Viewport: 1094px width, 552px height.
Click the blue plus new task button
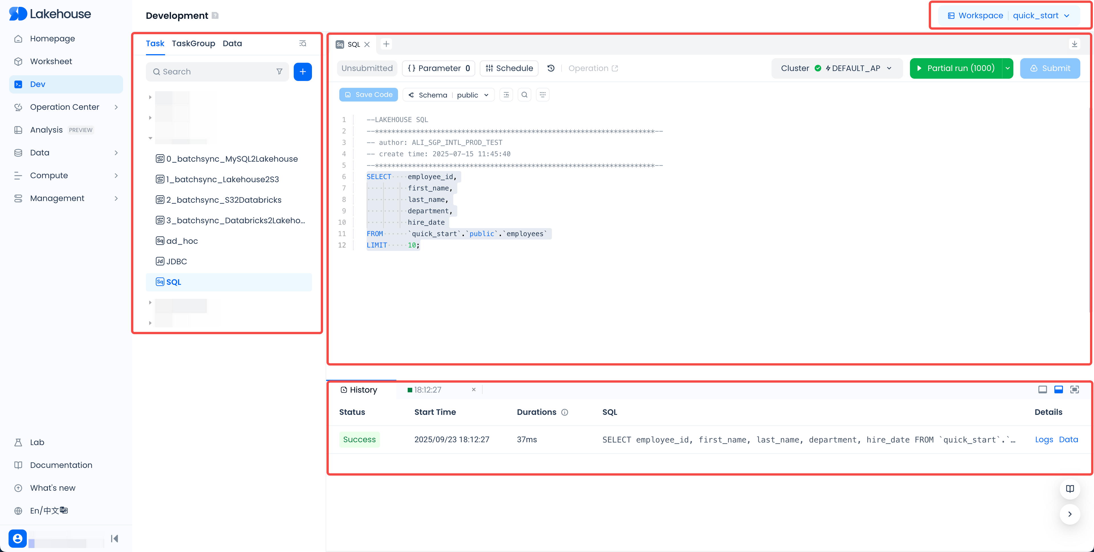pyautogui.click(x=302, y=71)
